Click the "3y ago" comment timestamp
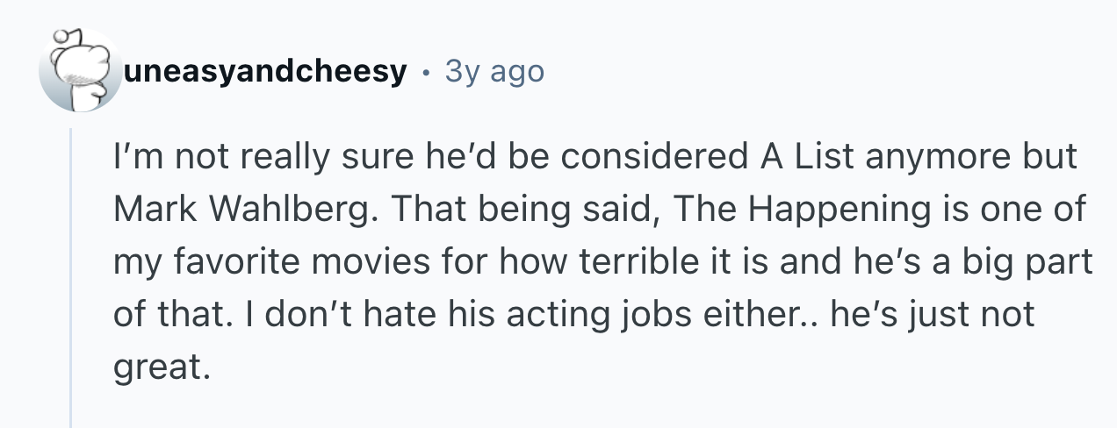The width and height of the screenshot is (1117, 428). tap(494, 71)
